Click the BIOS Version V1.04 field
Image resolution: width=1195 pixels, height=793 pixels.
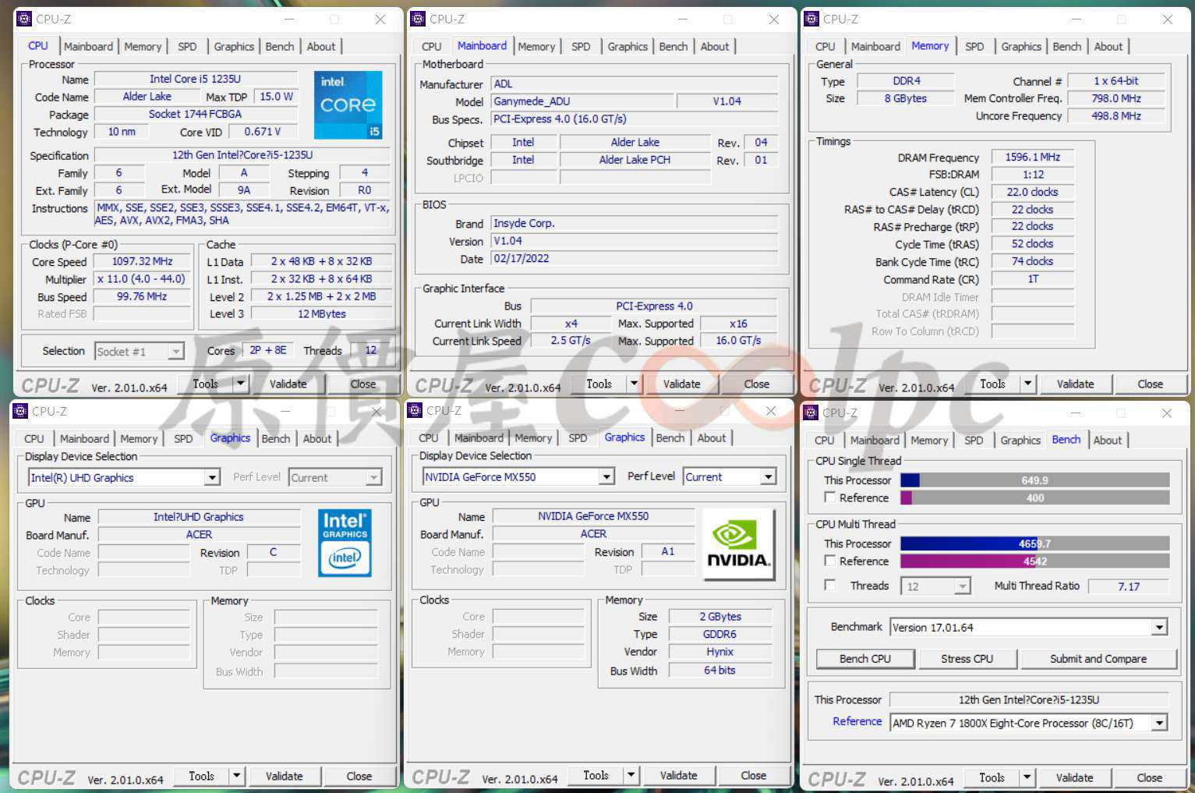coord(634,241)
